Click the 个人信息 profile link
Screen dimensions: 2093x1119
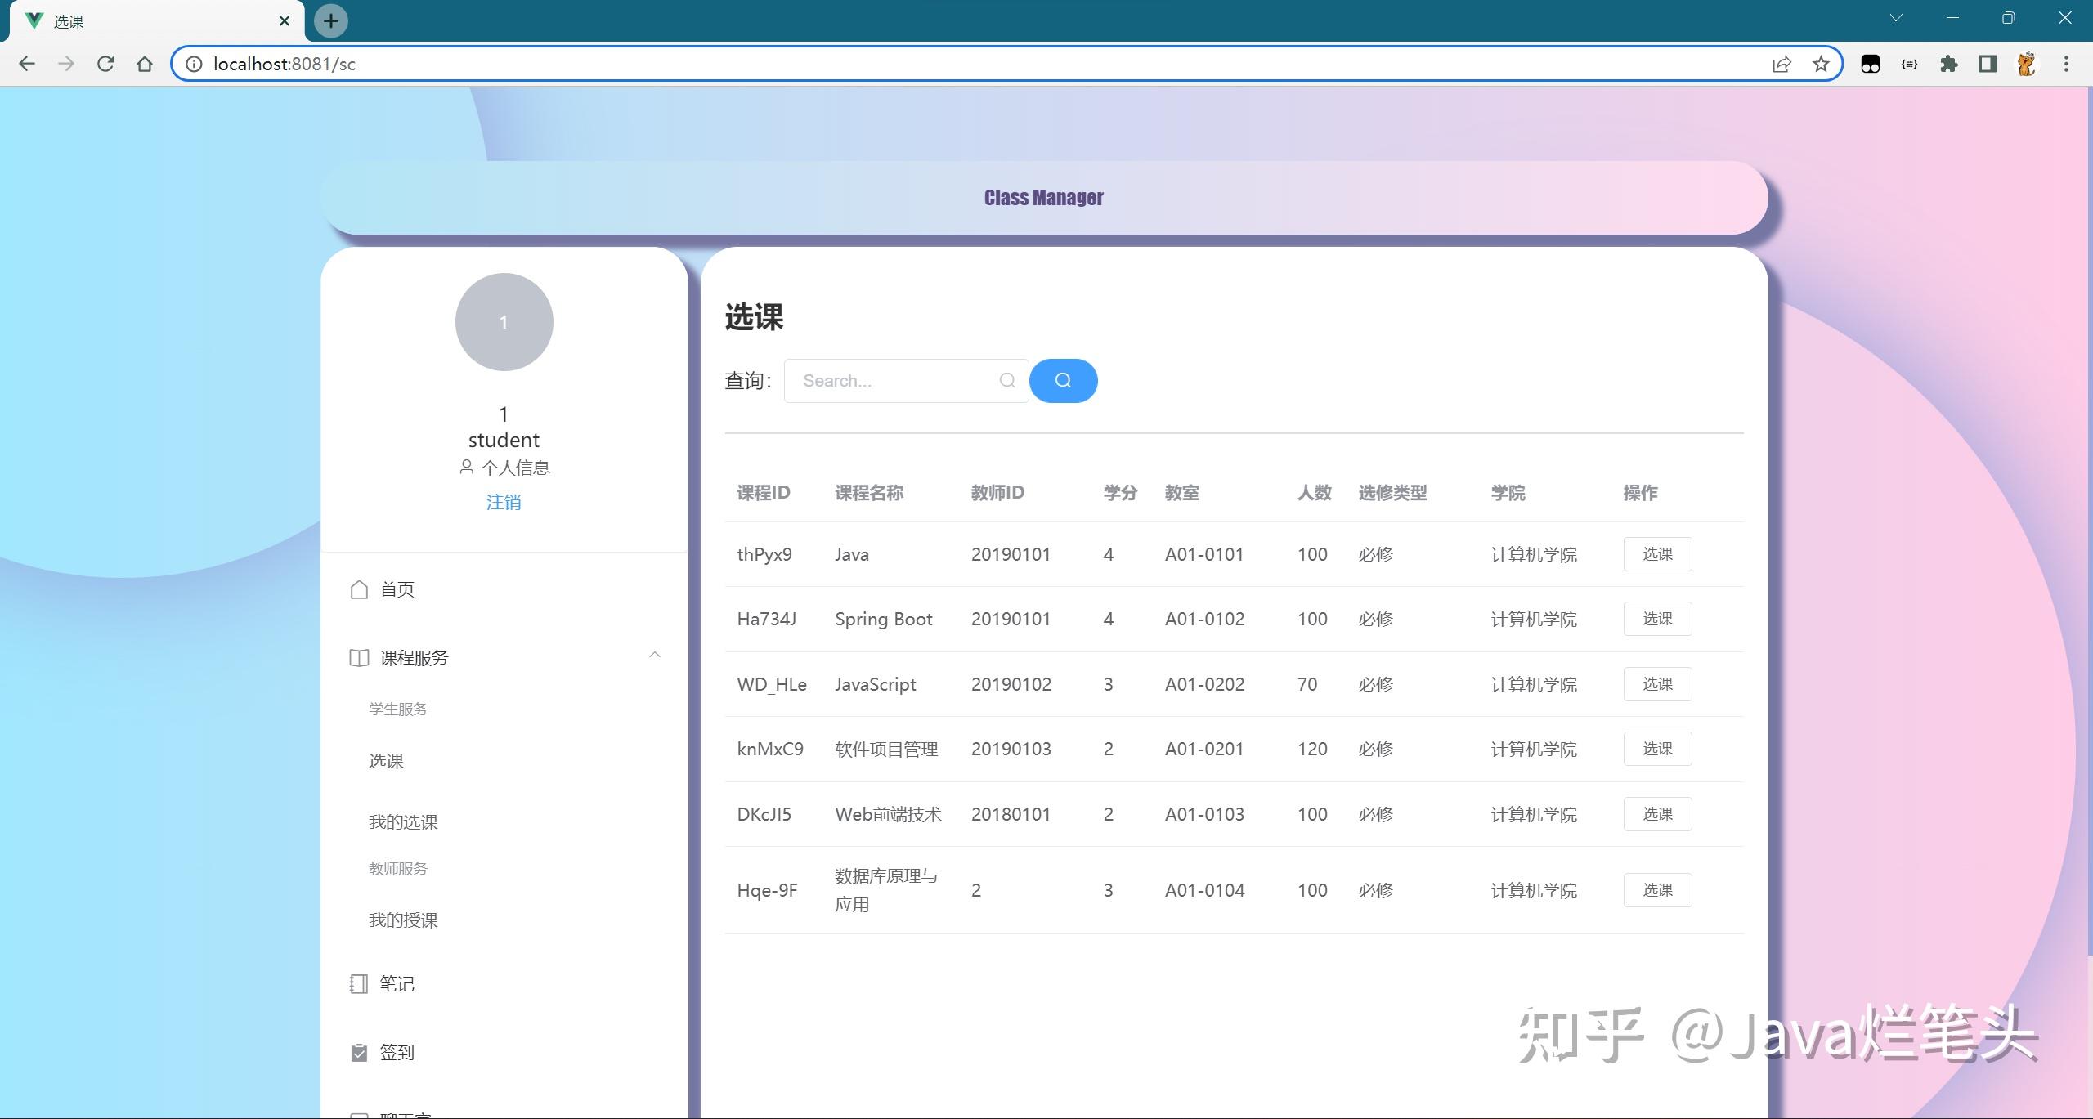513,468
